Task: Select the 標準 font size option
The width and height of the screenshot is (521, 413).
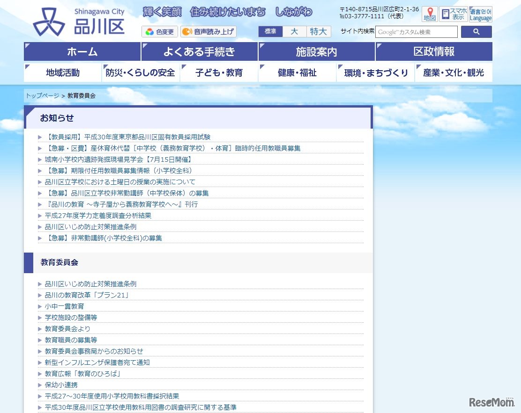Action: coord(270,31)
